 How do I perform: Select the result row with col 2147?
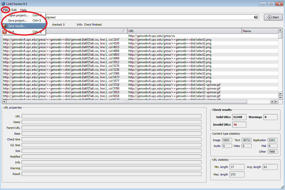click(x=61, y=40)
